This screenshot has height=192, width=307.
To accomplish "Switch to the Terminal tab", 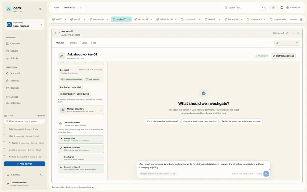I will 73,43.
